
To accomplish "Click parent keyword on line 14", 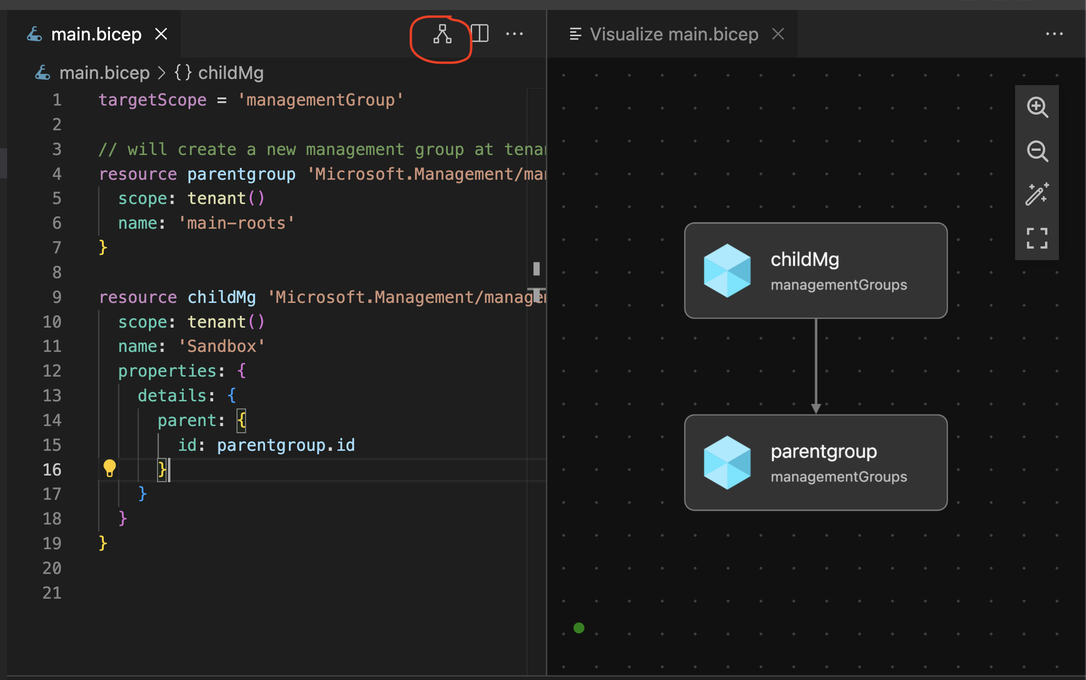I will [187, 420].
